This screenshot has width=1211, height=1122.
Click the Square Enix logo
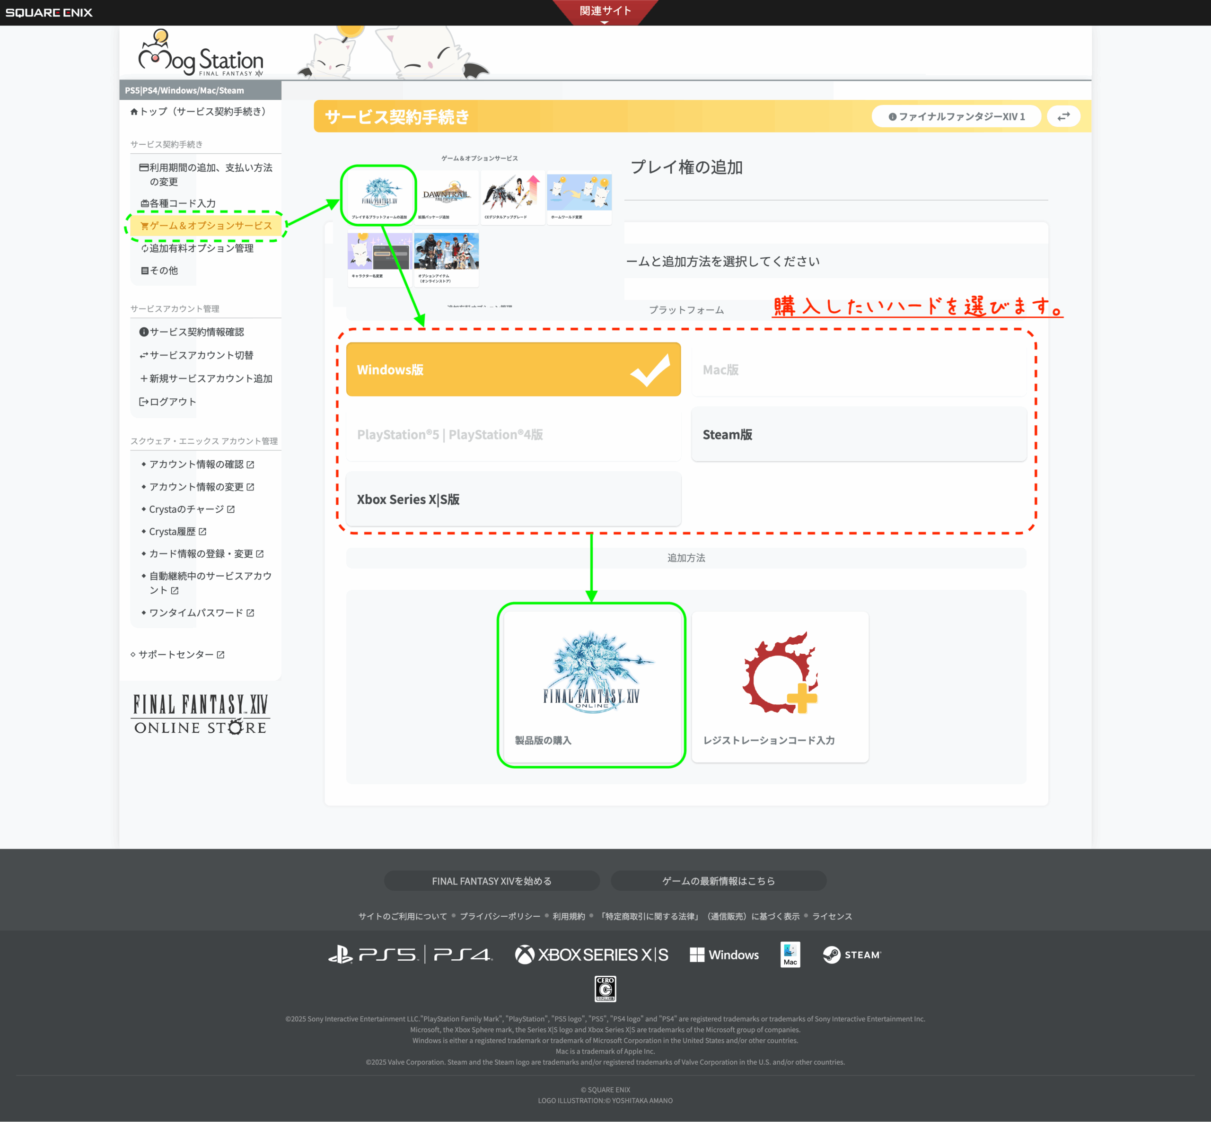tap(49, 12)
